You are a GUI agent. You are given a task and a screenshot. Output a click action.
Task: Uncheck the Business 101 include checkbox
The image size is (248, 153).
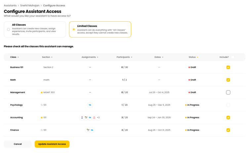pyautogui.click(x=228, y=67)
